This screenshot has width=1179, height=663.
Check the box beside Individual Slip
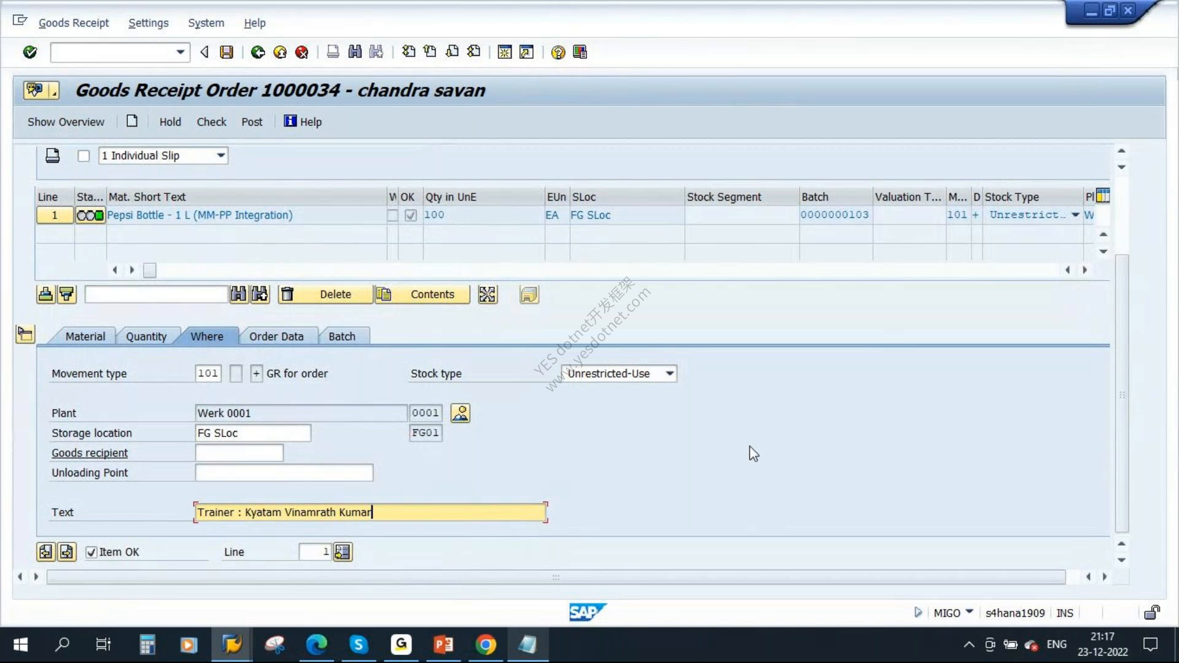point(84,156)
